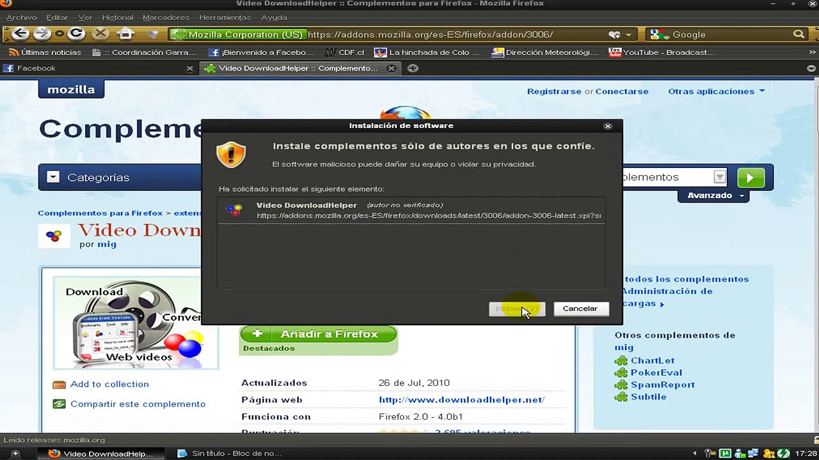This screenshot has width=819, height=460.
Task: Open the list-all-tabs dropdown arrow
Action: pos(811,68)
